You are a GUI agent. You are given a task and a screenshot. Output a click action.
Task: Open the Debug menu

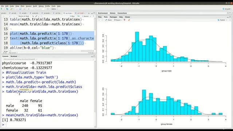pos(41,6)
